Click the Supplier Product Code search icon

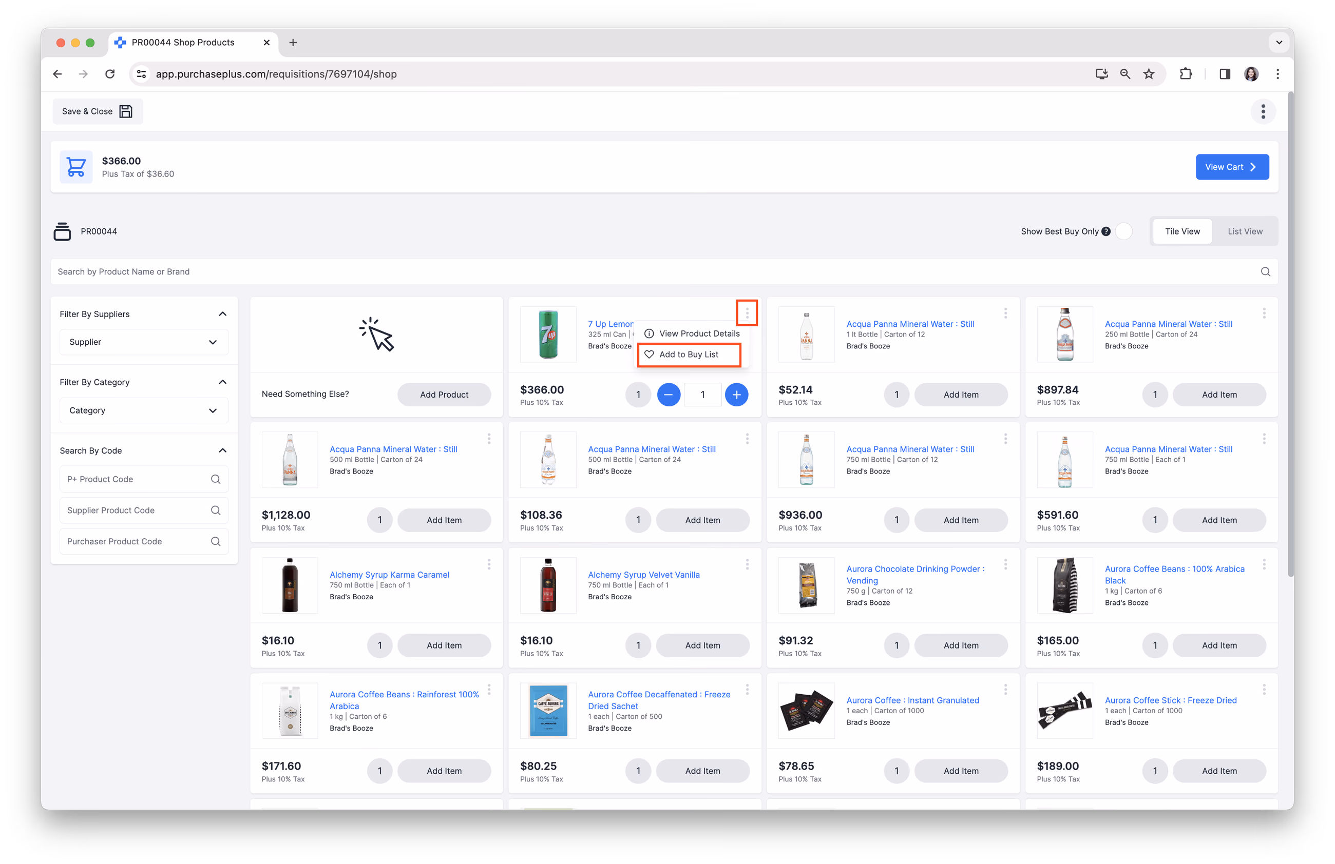215,510
